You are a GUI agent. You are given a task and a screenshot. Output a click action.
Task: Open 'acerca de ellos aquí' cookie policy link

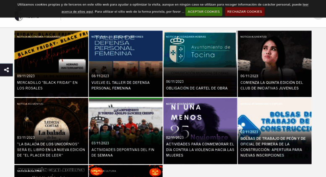pyautogui.click(x=77, y=12)
